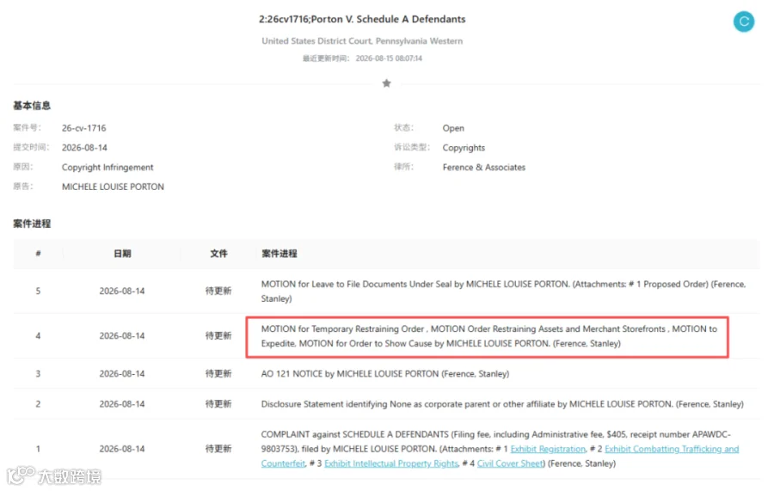Screen dimensions: 774x491
Task: Select case number 26-cv-1716
Action: tap(84, 128)
